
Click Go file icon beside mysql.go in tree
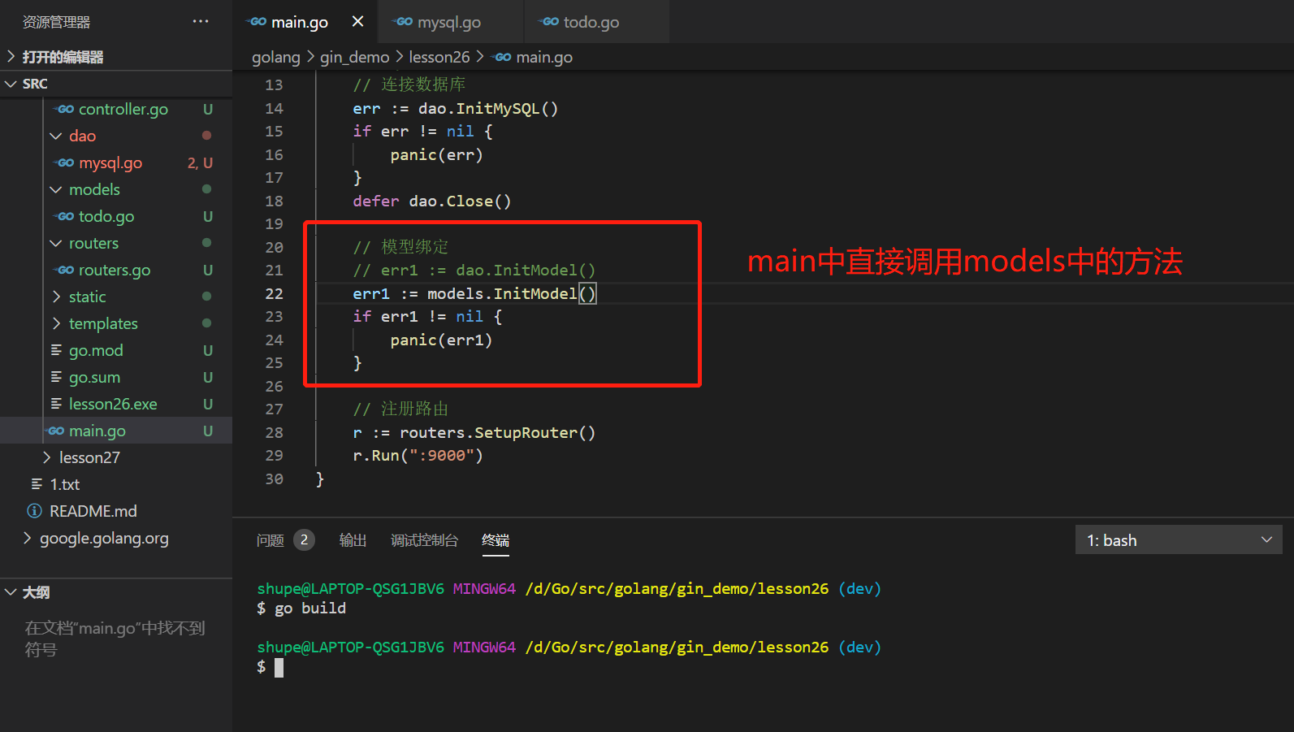tap(66, 162)
